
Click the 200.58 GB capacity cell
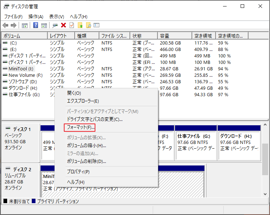point(170,43)
